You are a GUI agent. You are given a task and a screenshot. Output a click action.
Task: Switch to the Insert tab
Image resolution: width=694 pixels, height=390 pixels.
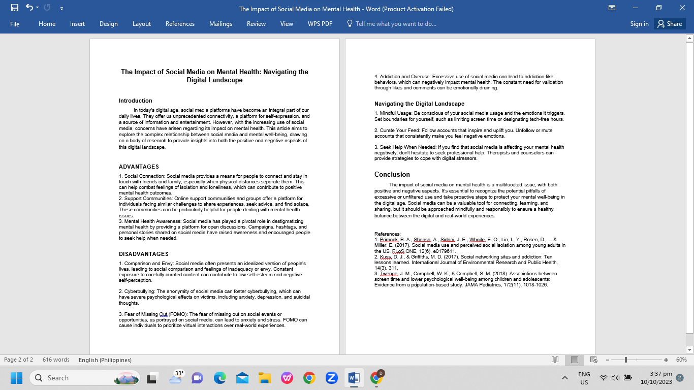pyautogui.click(x=77, y=24)
